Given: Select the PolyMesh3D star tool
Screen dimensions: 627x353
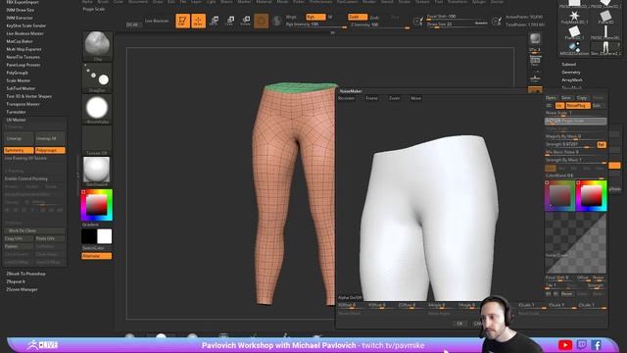Looking at the screenshot, I should click(x=574, y=18).
